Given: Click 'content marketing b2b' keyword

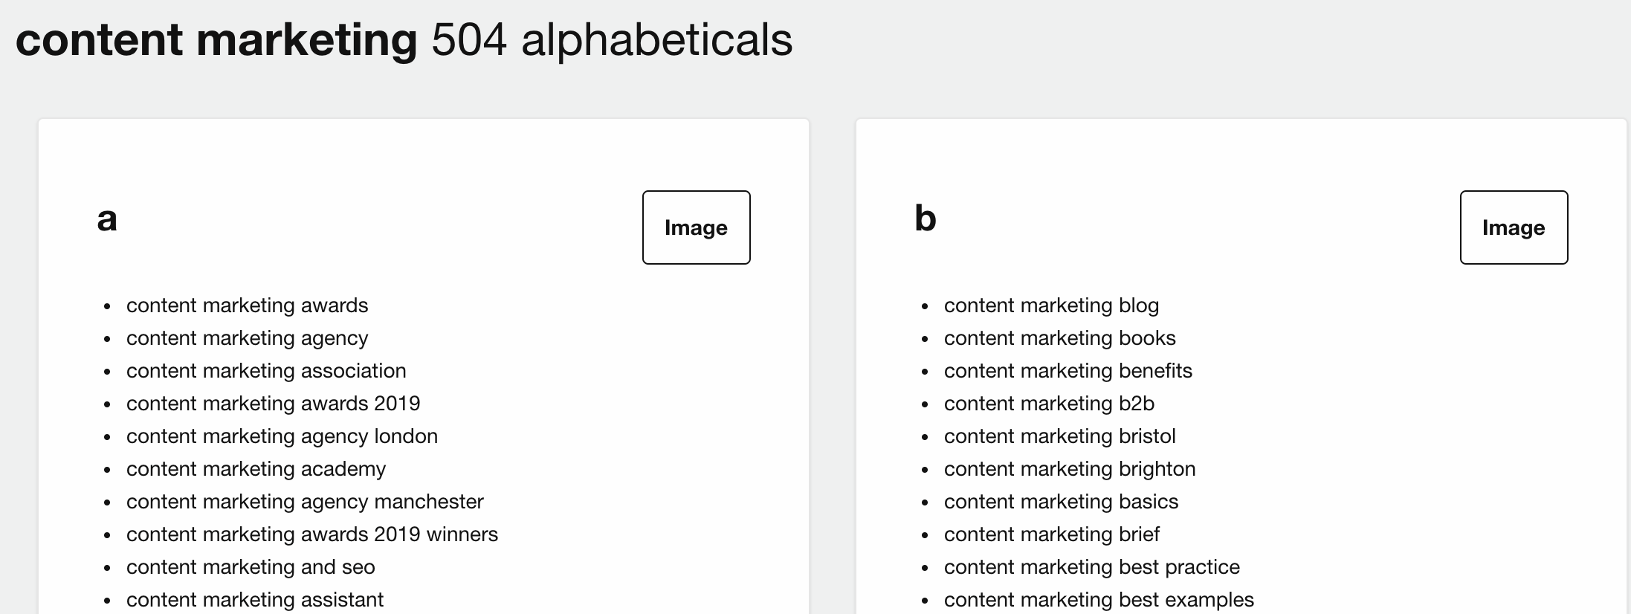Looking at the screenshot, I should tap(1049, 404).
